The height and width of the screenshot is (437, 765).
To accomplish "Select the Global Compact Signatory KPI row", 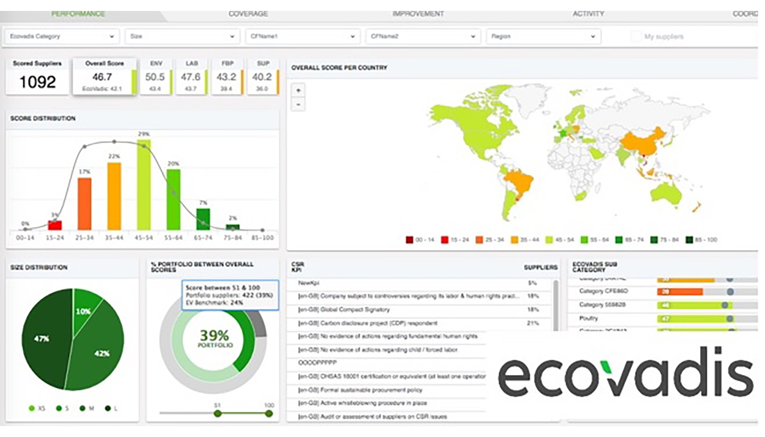I will (x=419, y=309).
